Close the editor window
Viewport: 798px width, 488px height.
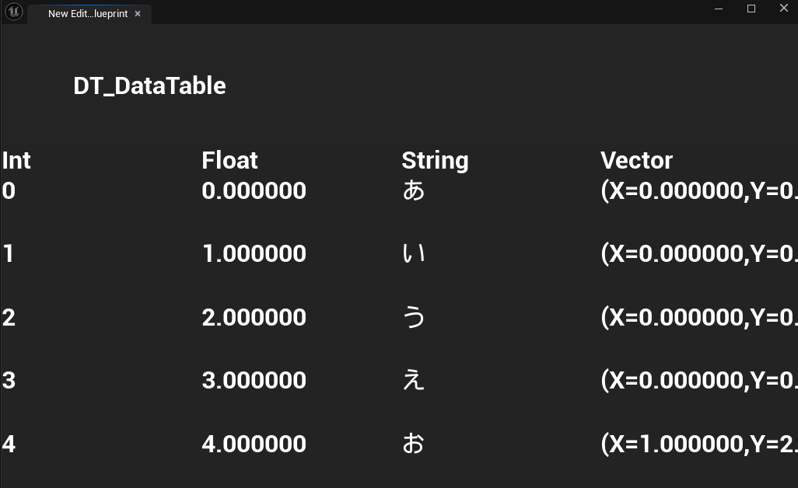click(x=784, y=8)
